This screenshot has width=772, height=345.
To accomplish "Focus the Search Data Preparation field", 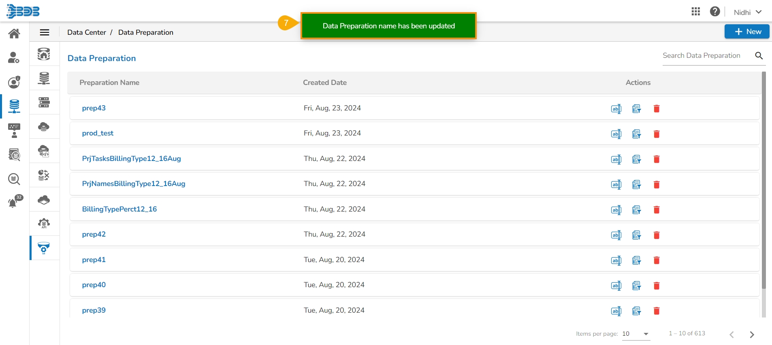I will tap(705, 56).
